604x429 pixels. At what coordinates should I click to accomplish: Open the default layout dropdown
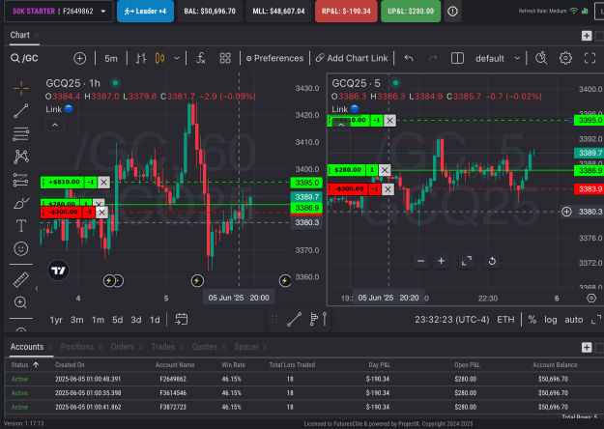pos(498,59)
